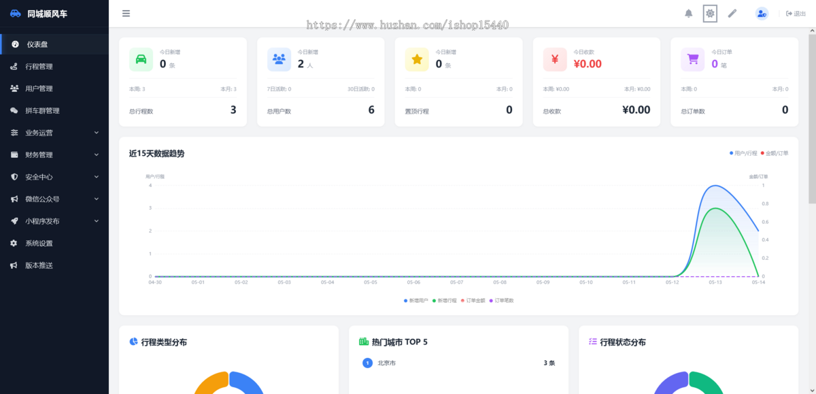Open notifications via the bell icon
The height and width of the screenshot is (394, 816).
[689, 14]
